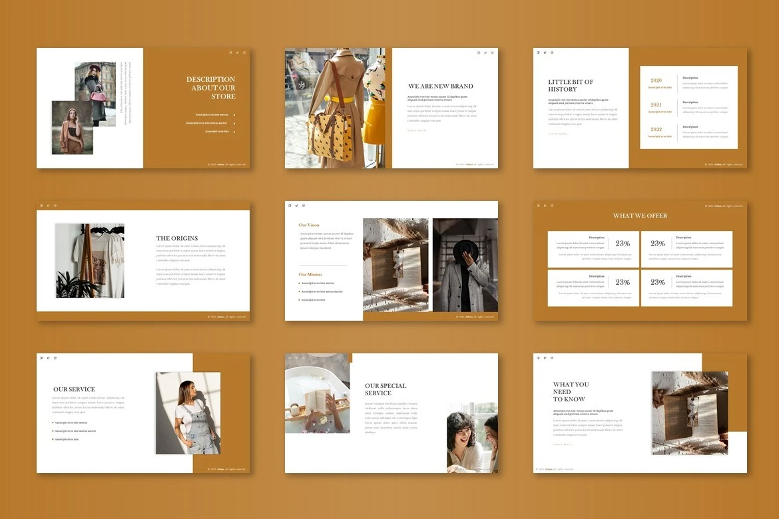
Task: Click the Facebook icon on 'Description About Our Store' slide
Action: click(230, 53)
